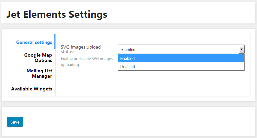
Task: Select Disabled from the dropdown list
Action: coord(181,66)
